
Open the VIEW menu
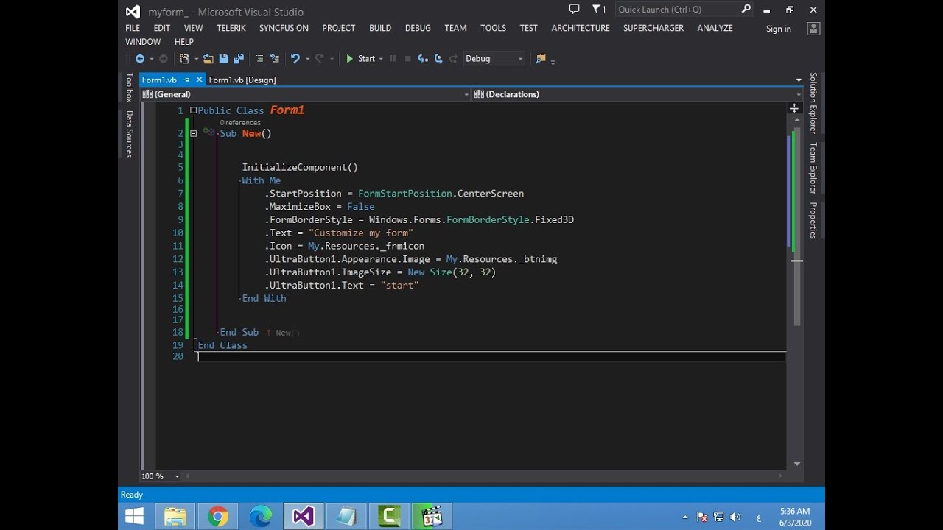pyautogui.click(x=194, y=28)
